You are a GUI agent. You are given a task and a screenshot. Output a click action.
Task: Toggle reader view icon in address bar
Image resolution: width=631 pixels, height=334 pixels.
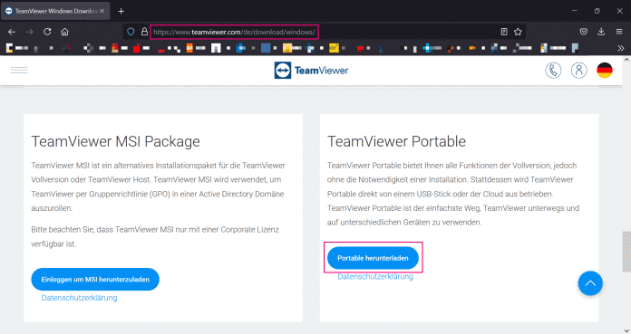tap(504, 32)
